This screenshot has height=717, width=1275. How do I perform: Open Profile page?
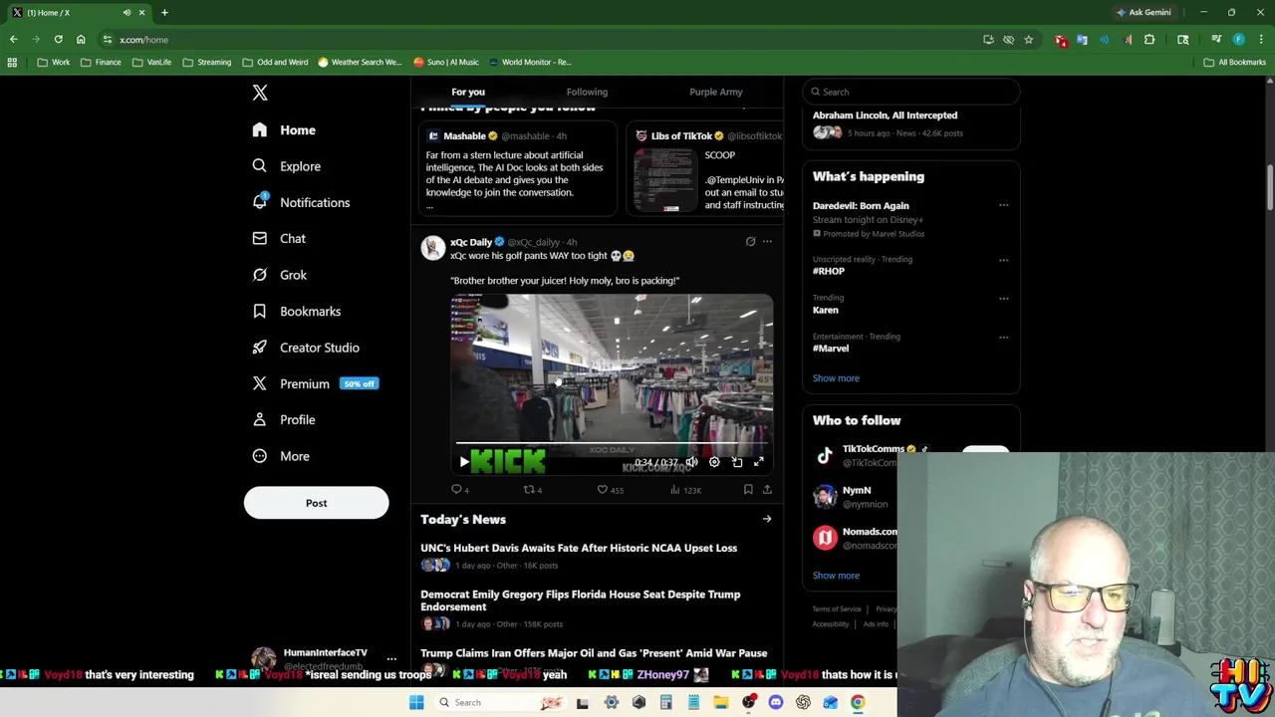point(284,420)
